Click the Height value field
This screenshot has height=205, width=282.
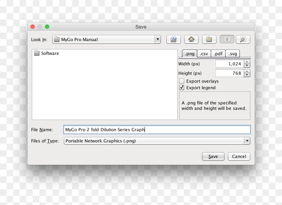coord(230,73)
